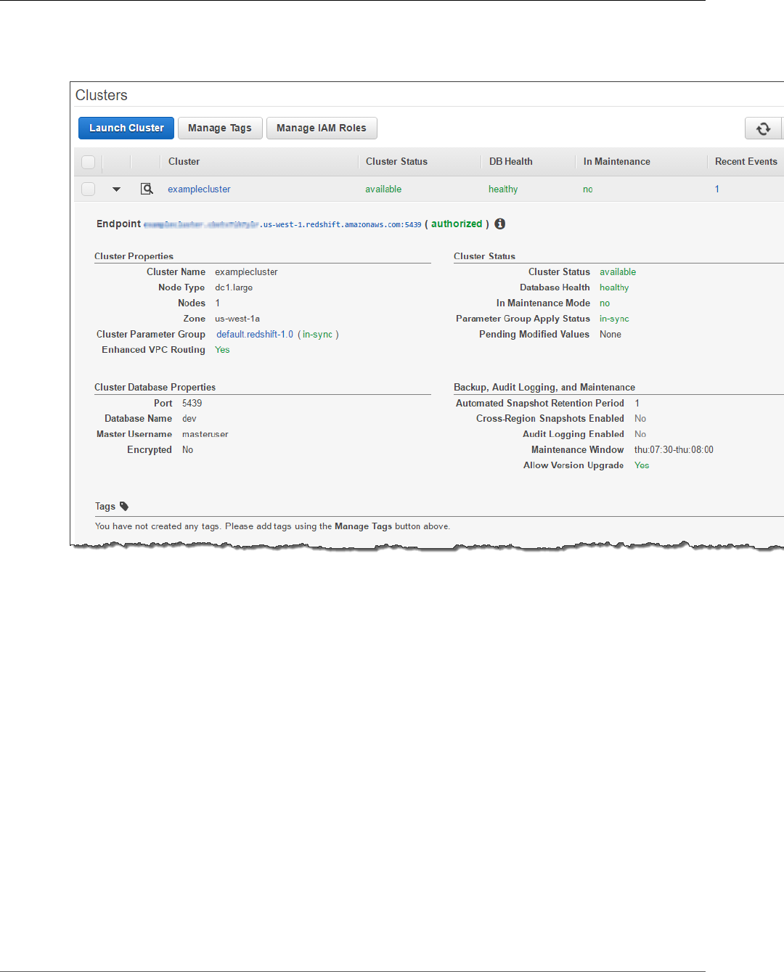The width and height of the screenshot is (784, 972).
Task: Check the examplecluster row checkbox
Action: coord(89,189)
